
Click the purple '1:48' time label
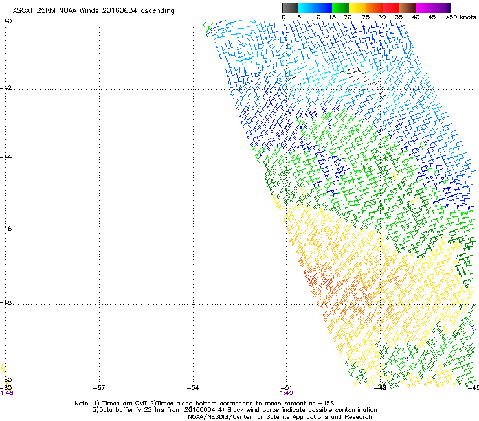(6, 393)
